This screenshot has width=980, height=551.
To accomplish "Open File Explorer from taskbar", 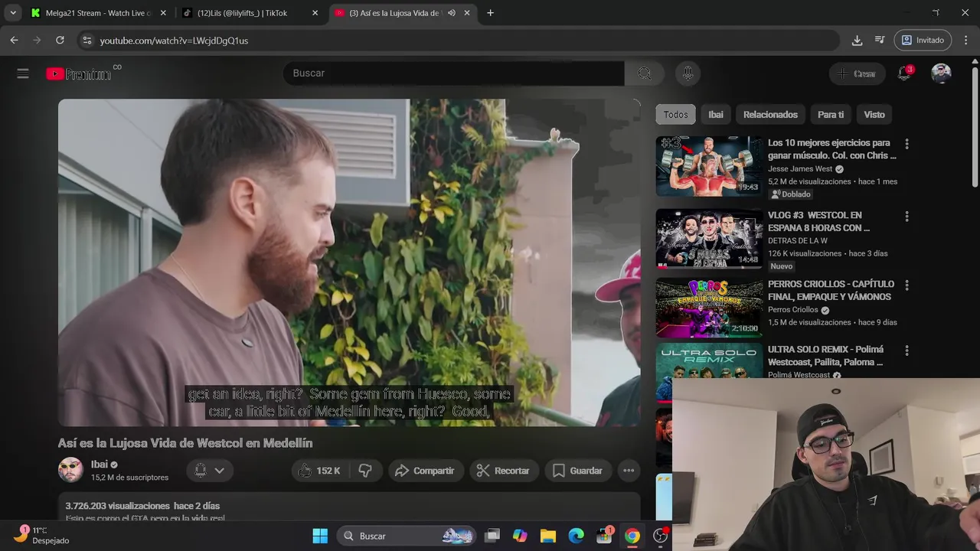I will point(548,536).
